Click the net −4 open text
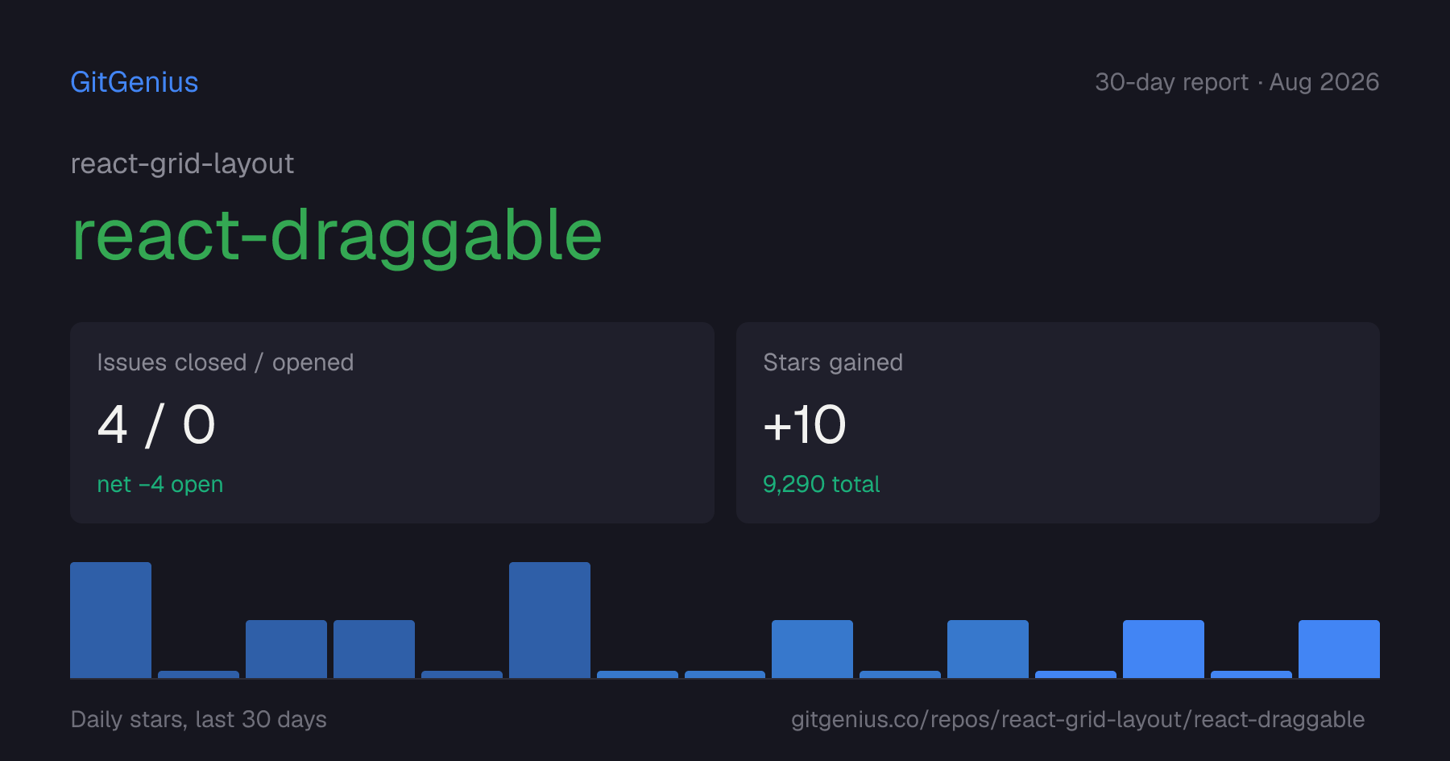The image size is (1450, 761). coord(159,484)
